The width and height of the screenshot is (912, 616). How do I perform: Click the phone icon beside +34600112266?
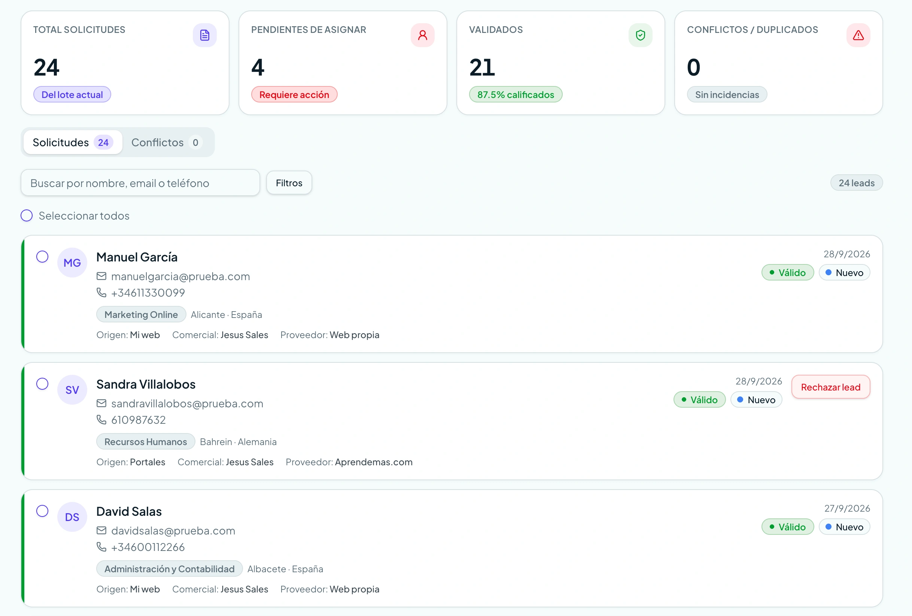[101, 546]
